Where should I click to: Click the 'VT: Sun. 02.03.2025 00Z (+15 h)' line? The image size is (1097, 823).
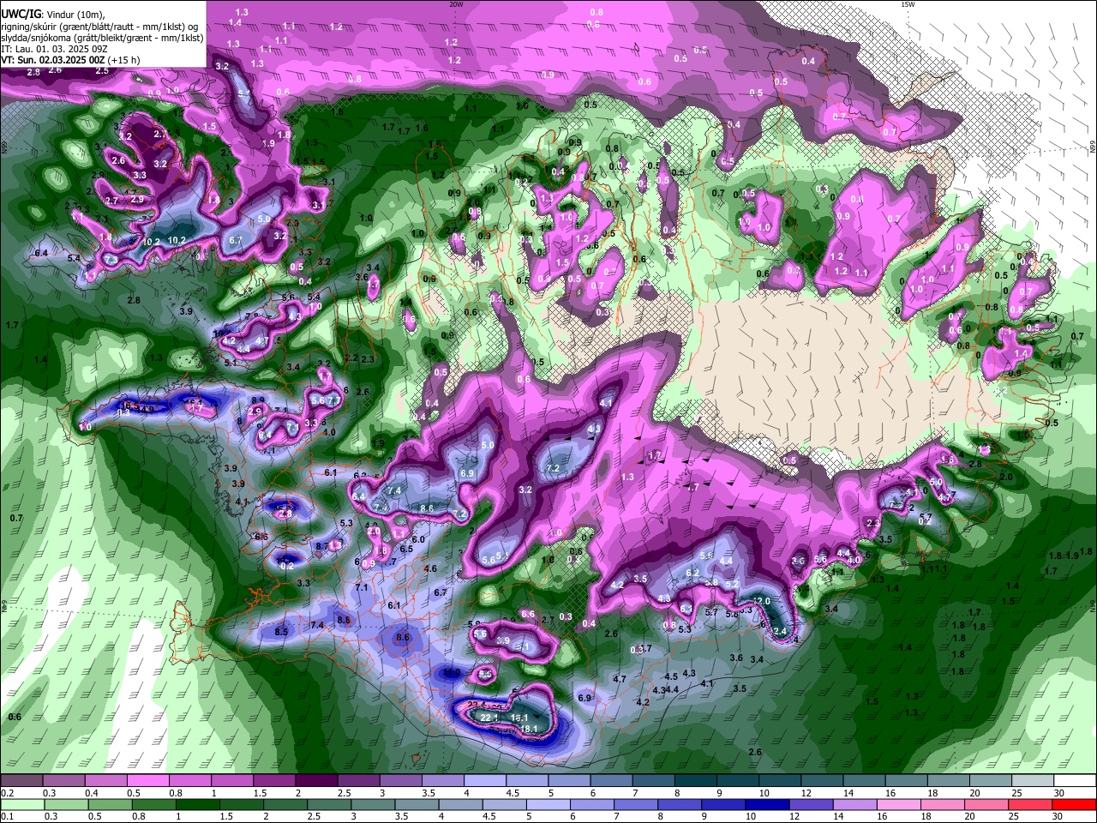coord(71,60)
